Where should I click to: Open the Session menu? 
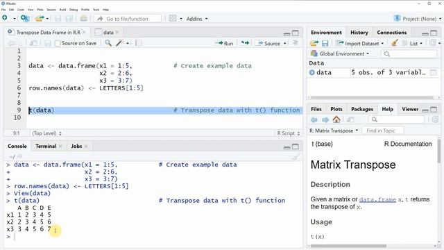pos(51,10)
